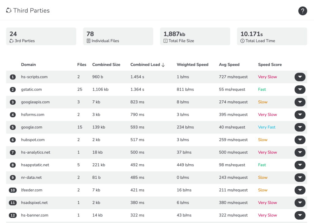Click the 1,887kb total file size value
This screenshot has height=223, width=314.
[174, 34]
